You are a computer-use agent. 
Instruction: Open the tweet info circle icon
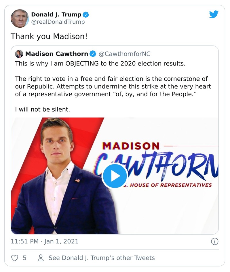pos(214,241)
